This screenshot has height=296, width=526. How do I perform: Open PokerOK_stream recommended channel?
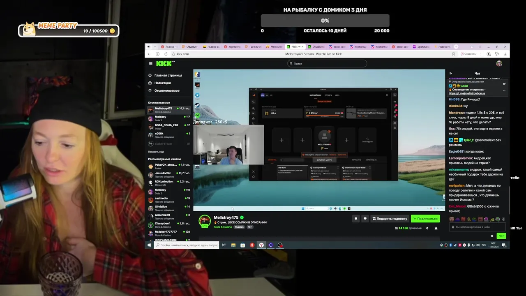[169, 166]
